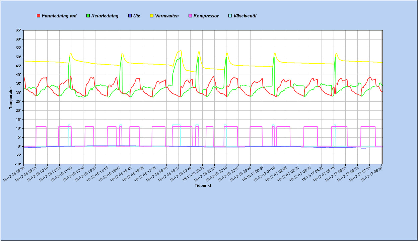Toggle the Returledning series legend text
Screen dimensions: 418x241
(105, 16)
